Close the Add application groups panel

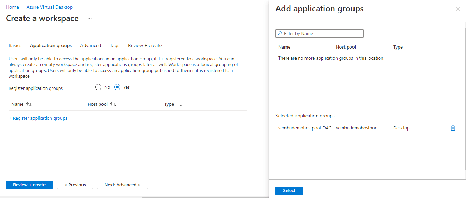[x=458, y=9]
